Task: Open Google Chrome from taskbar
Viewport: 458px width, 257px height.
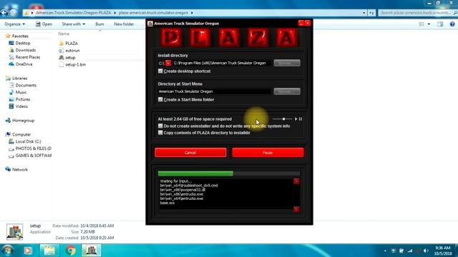Action: [x=70, y=251]
